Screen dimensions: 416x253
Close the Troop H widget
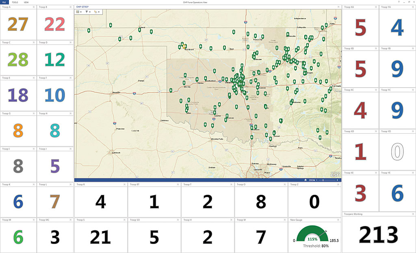point(71,113)
